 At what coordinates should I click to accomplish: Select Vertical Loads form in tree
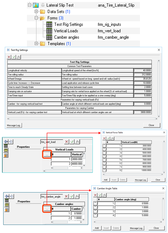66,31
